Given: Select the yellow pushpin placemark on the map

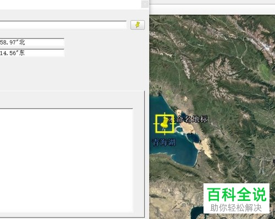Looking at the screenshot, I should [164, 123].
